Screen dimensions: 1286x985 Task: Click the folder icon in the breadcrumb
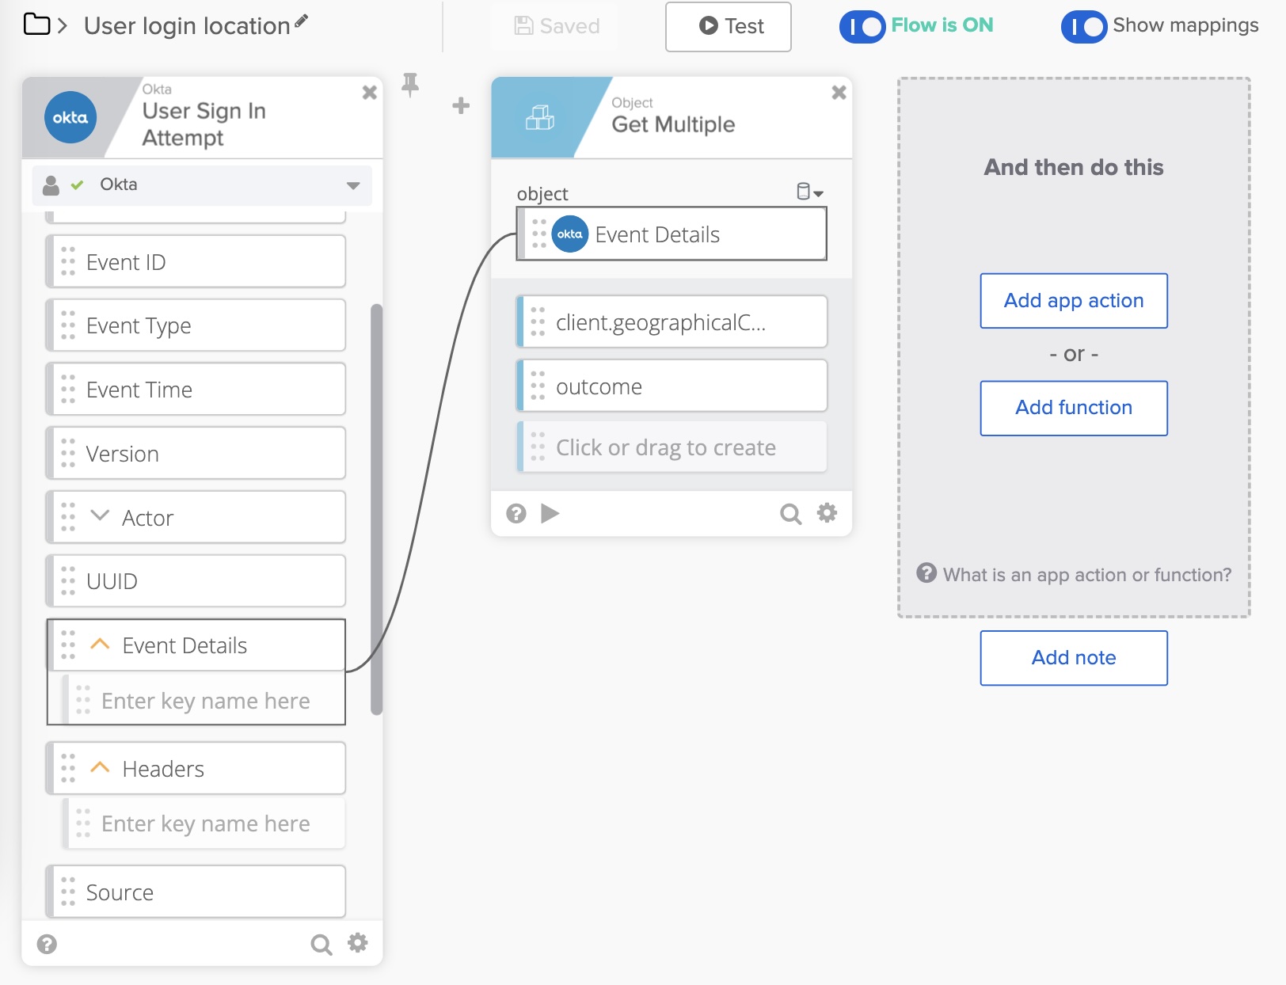point(36,25)
